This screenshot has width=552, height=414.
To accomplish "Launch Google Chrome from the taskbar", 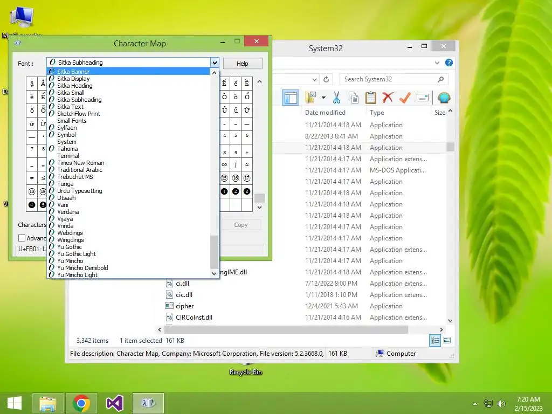I will pyautogui.click(x=81, y=403).
